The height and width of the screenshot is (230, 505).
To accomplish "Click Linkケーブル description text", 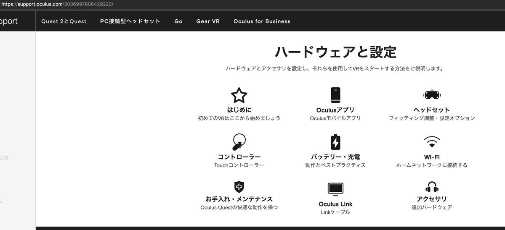I will coord(335,212).
